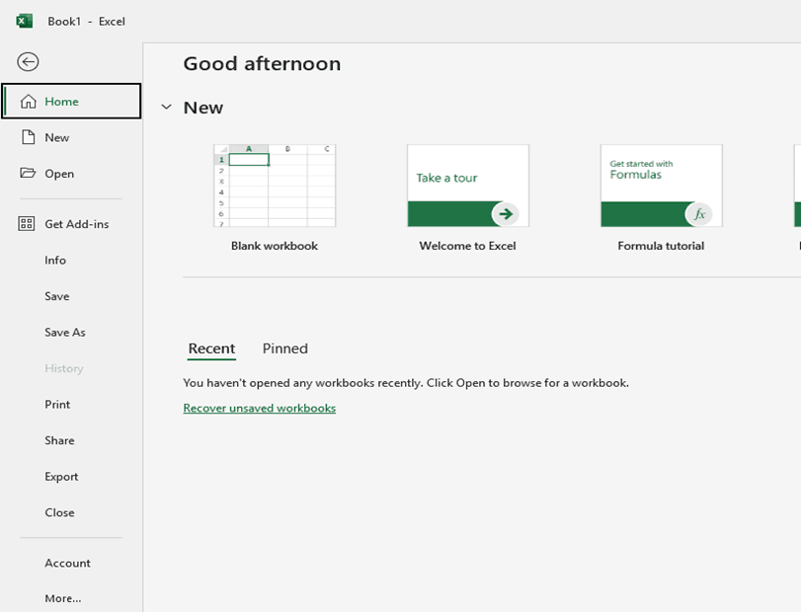The height and width of the screenshot is (612, 801).
Task: Switch to the Pinned tab
Action: pyautogui.click(x=284, y=348)
